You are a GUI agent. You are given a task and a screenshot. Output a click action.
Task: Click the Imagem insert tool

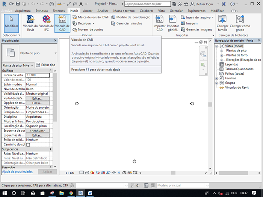(x=189, y=23)
